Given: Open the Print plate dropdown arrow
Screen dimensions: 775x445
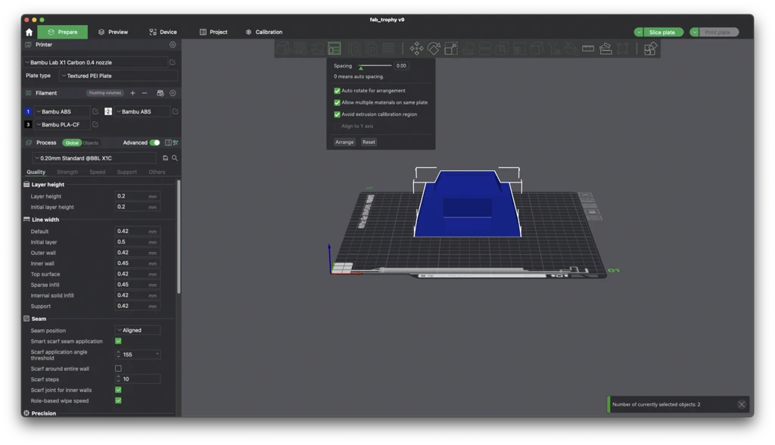Looking at the screenshot, I should tap(695, 32).
